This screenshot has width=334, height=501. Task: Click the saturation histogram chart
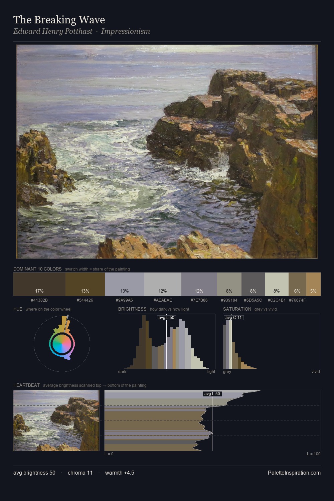272,341
